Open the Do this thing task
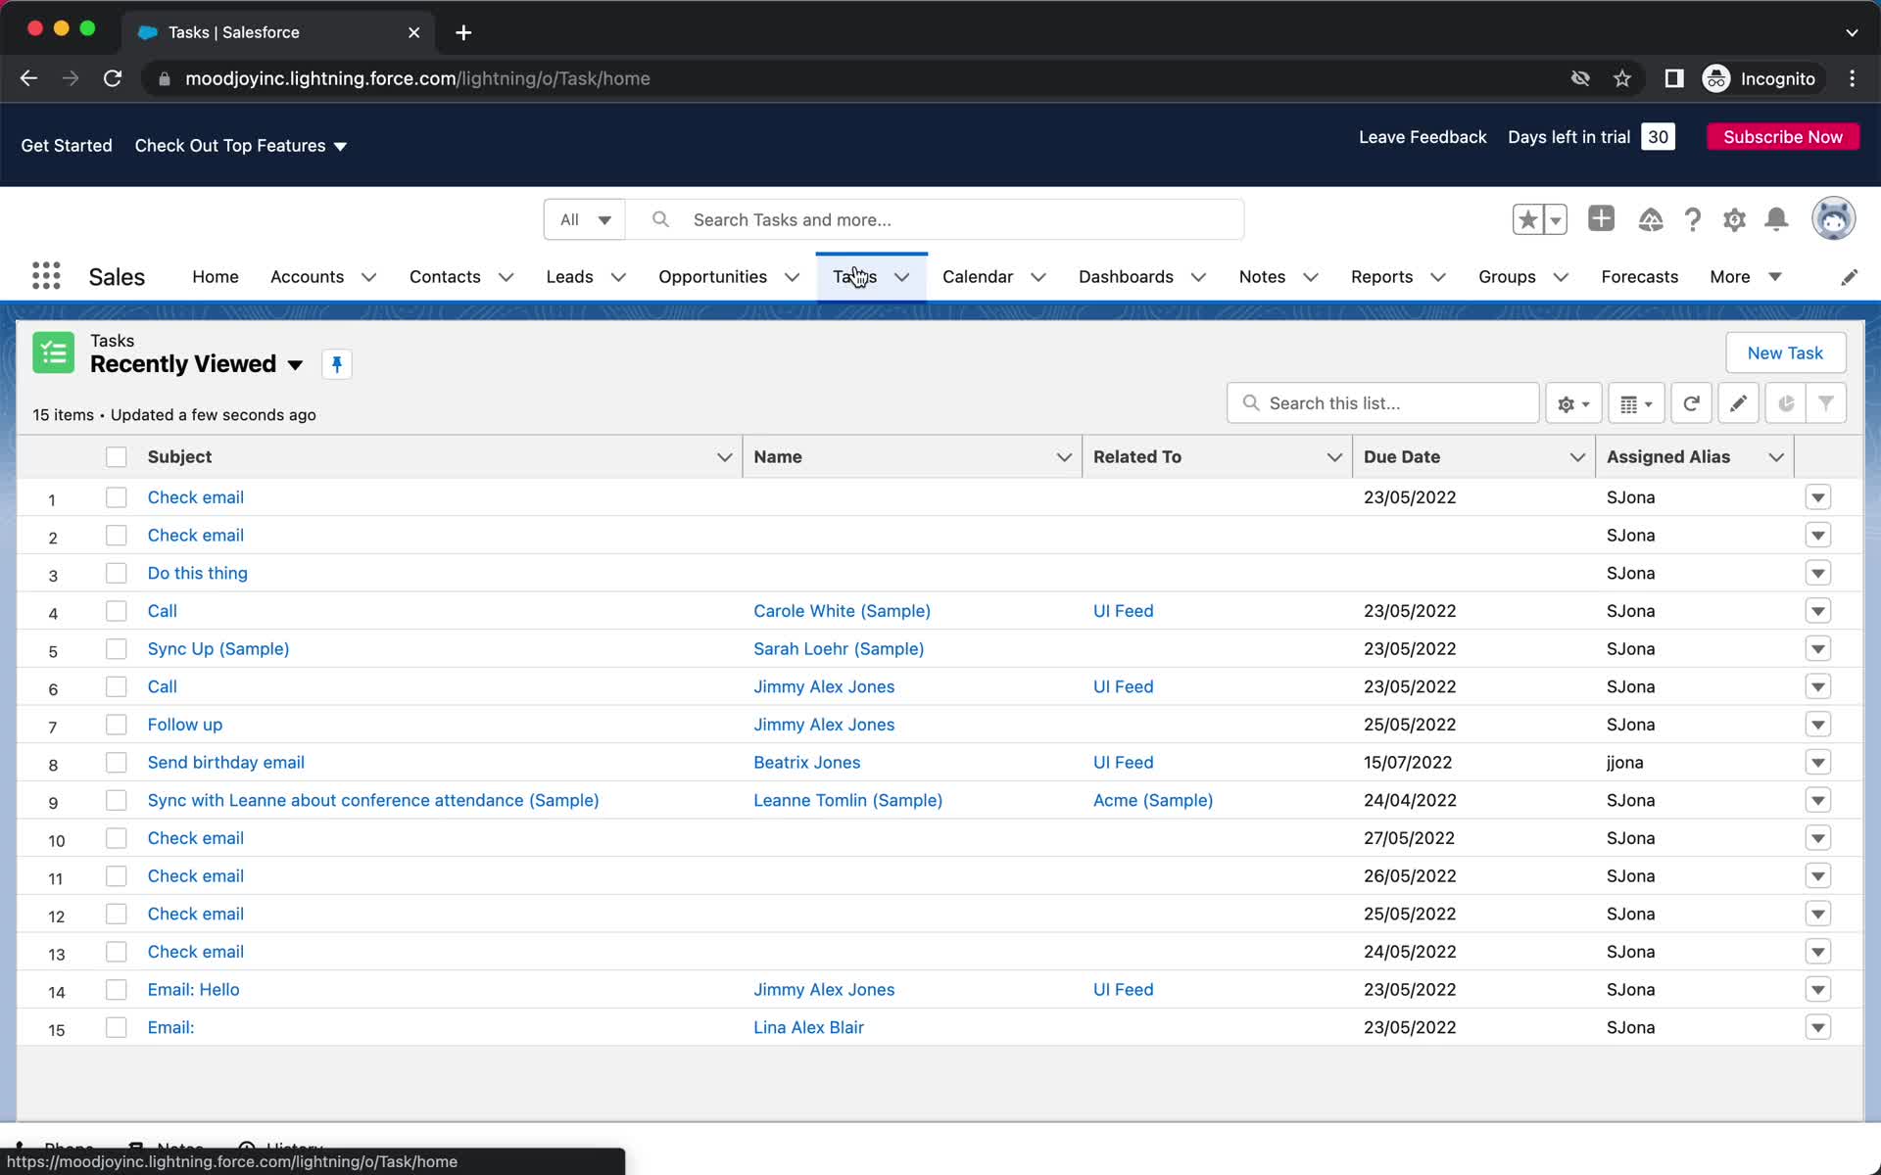The height and width of the screenshot is (1175, 1881). click(x=198, y=573)
